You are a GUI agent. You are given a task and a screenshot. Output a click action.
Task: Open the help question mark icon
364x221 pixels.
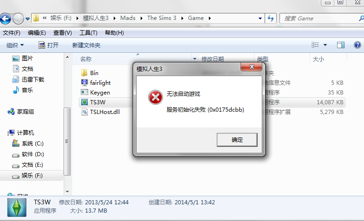click(357, 44)
